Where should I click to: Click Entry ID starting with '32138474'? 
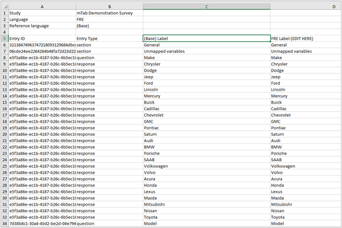(42, 45)
